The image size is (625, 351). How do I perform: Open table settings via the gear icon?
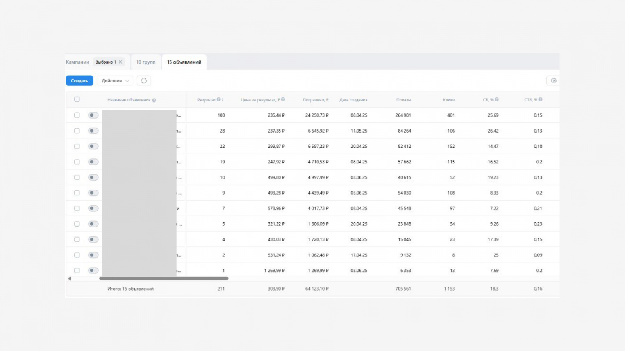click(553, 81)
